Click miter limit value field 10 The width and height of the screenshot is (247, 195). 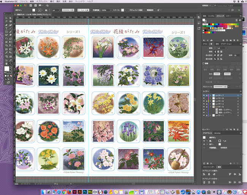click(x=237, y=55)
